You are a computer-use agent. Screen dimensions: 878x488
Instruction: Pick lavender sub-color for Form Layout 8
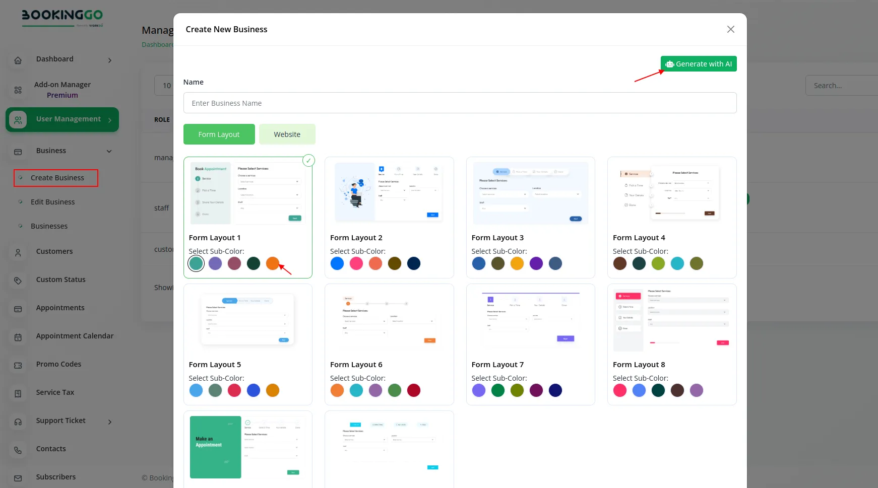pos(697,390)
